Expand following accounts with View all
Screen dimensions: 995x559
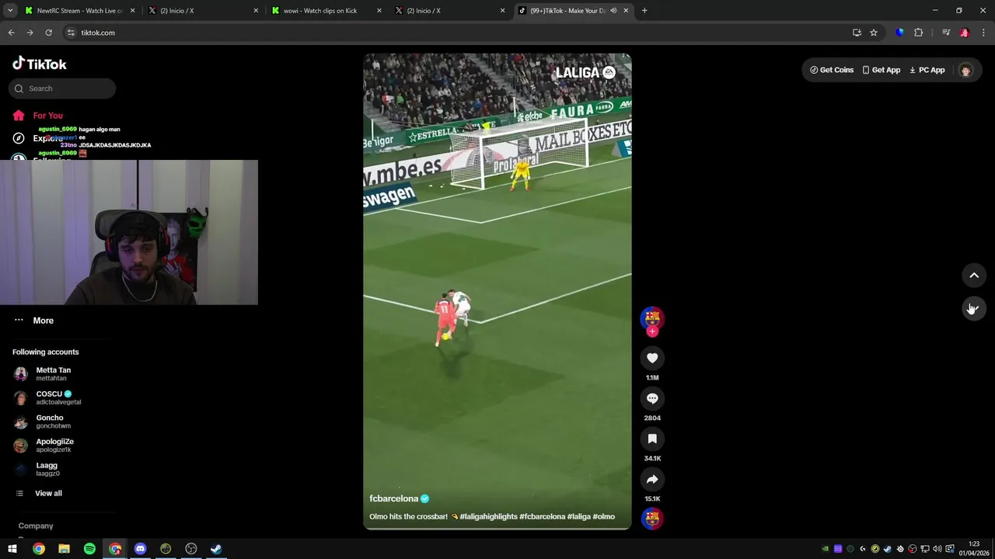[39, 493]
